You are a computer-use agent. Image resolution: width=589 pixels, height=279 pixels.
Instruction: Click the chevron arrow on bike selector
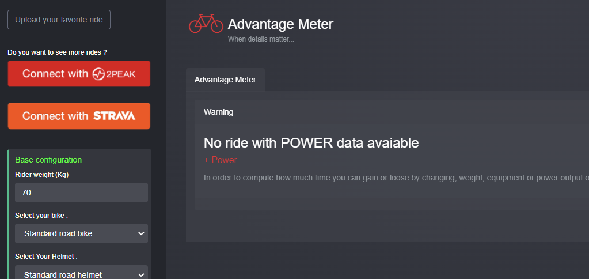(141, 233)
